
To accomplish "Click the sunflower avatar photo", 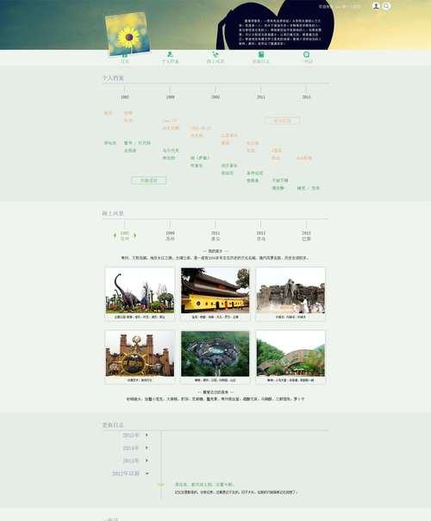I will (128, 34).
